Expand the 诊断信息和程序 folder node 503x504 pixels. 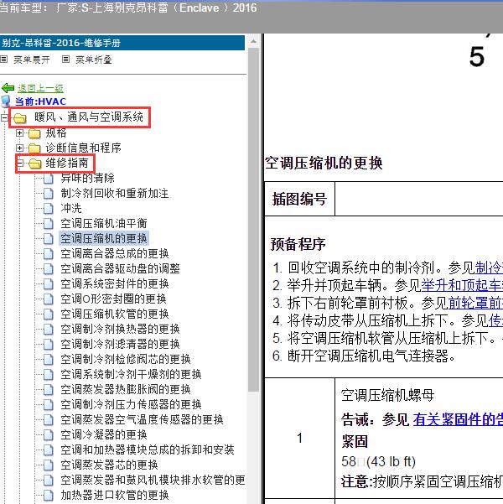[x=19, y=148]
